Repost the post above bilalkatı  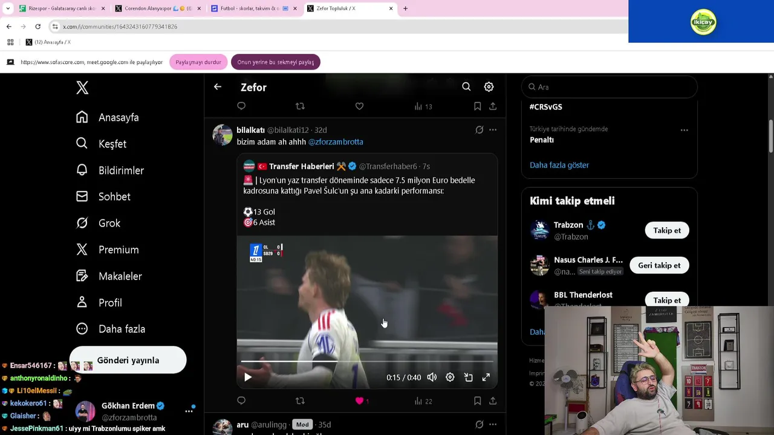point(300,106)
